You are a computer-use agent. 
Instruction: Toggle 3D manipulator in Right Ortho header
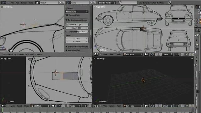click(x=160, y=54)
